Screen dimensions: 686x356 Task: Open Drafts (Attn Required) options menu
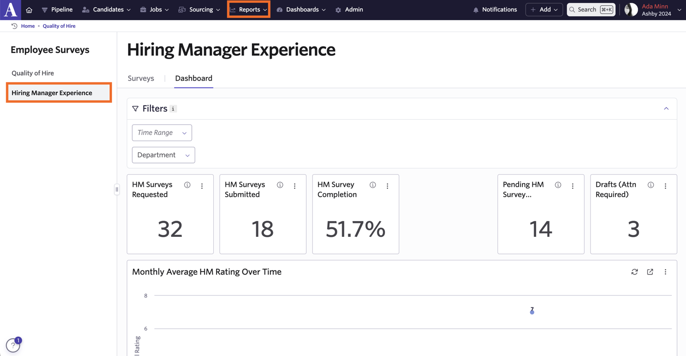click(x=665, y=186)
